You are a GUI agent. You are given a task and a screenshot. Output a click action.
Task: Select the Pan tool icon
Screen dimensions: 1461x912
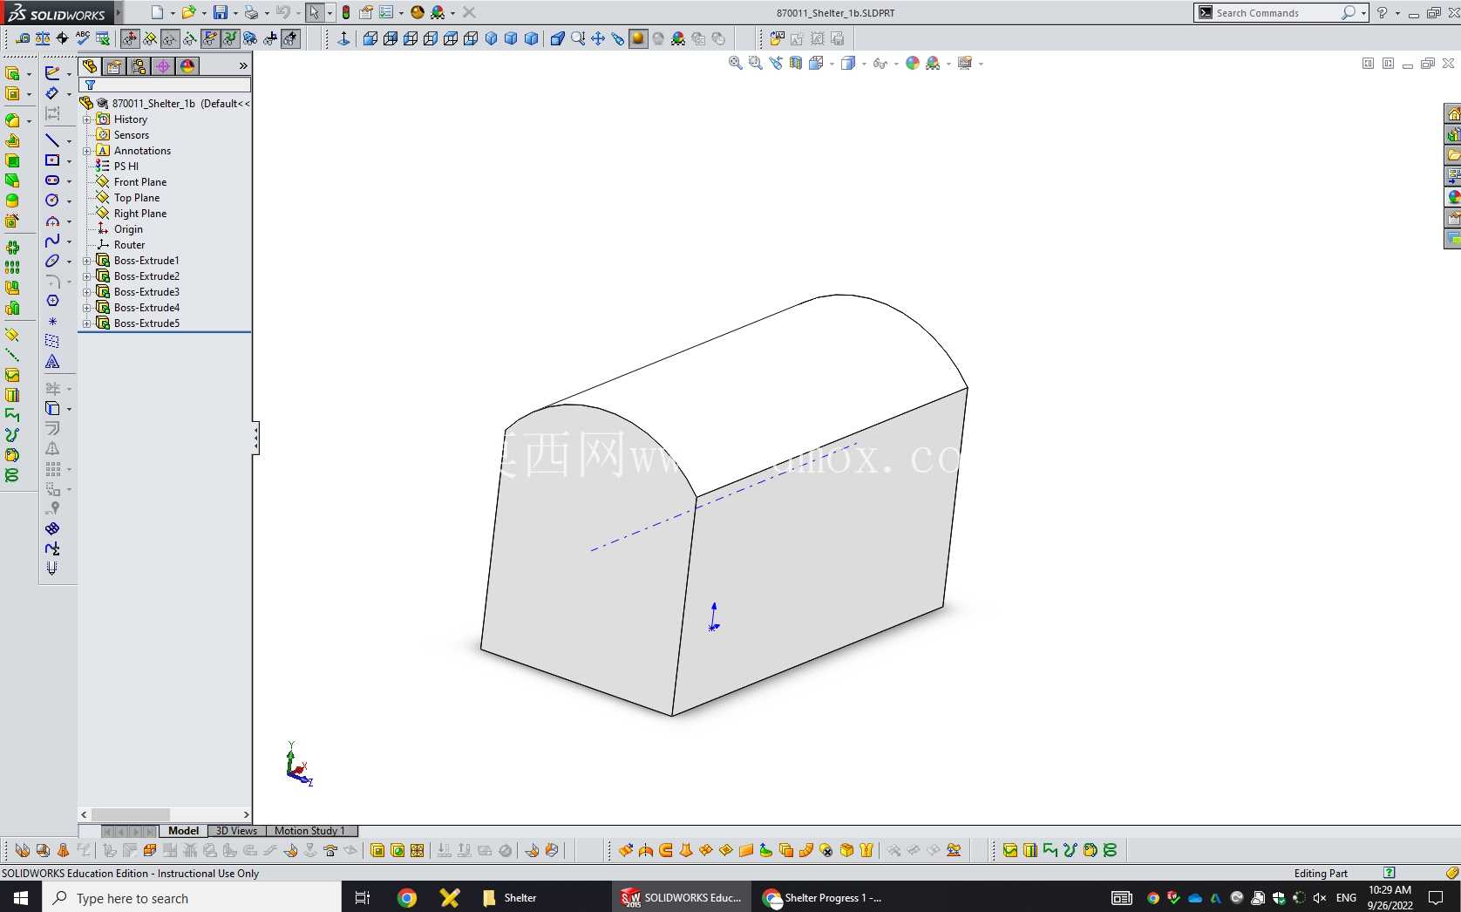(598, 38)
